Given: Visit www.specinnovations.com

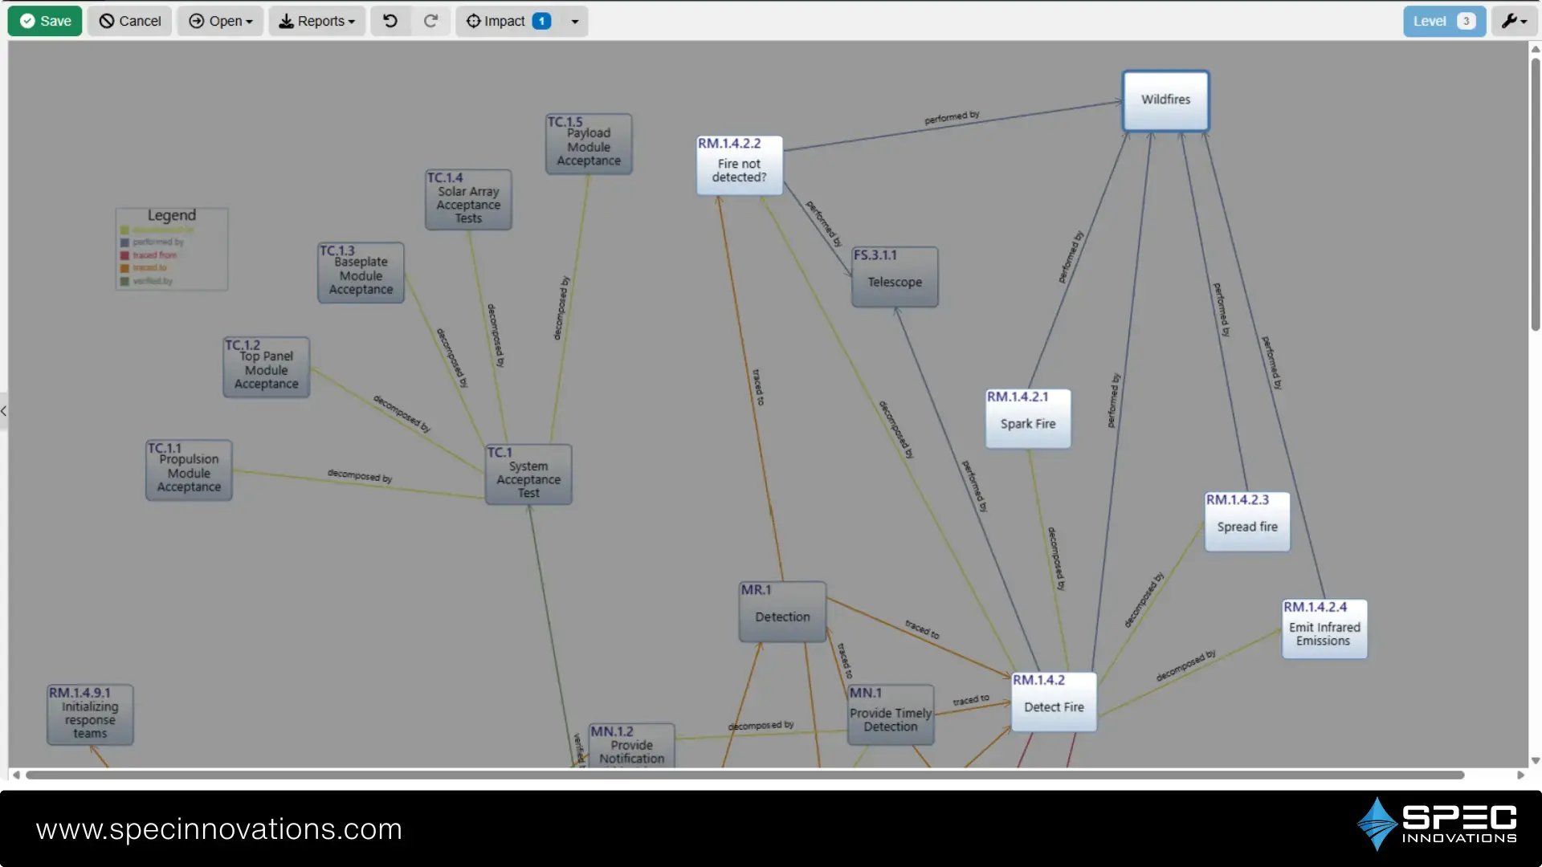Looking at the screenshot, I should click(219, 828).
